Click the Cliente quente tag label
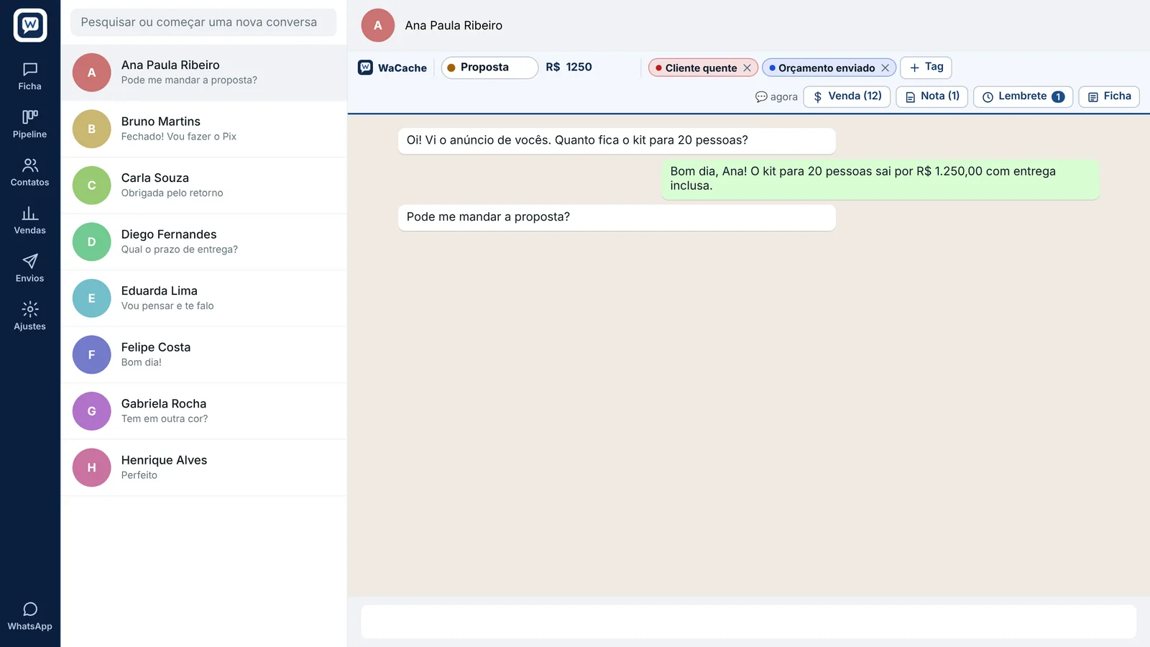1150x647 pixels. pyautogui.click(x=701, y=68)
